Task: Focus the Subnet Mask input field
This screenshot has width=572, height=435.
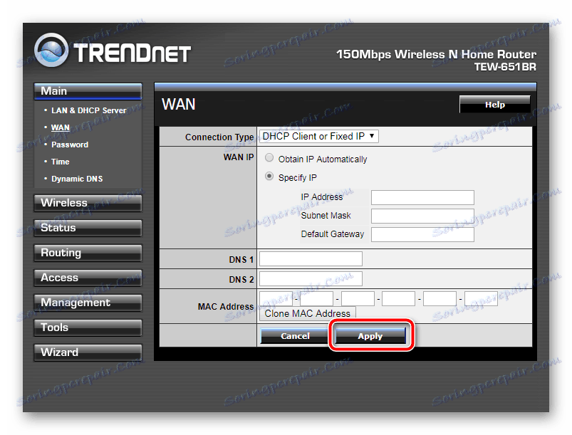Action: click(422, 216)
